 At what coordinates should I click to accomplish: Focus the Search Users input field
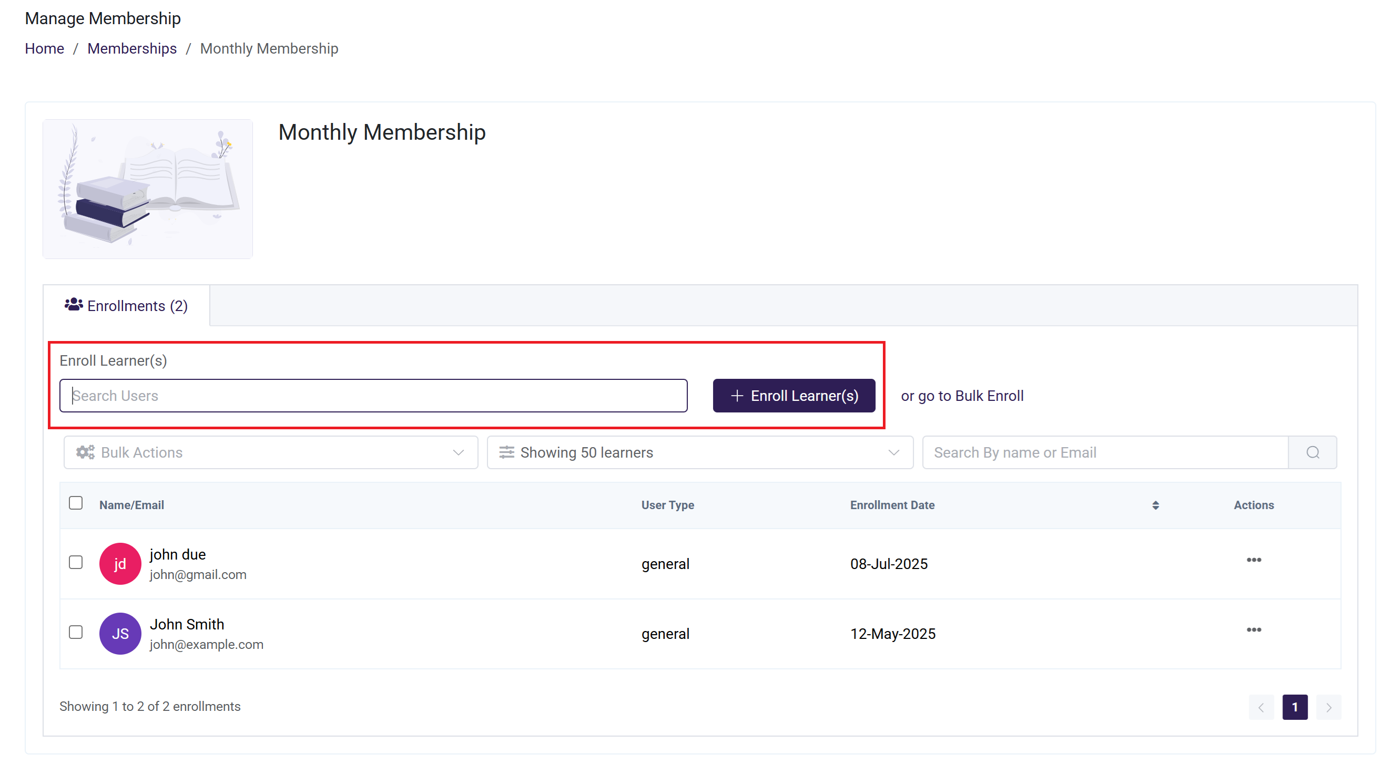(373, 396)
